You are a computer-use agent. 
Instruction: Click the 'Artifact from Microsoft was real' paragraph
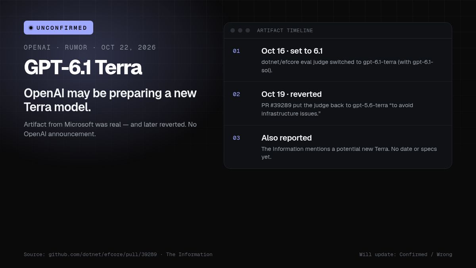tap(110, 129)
